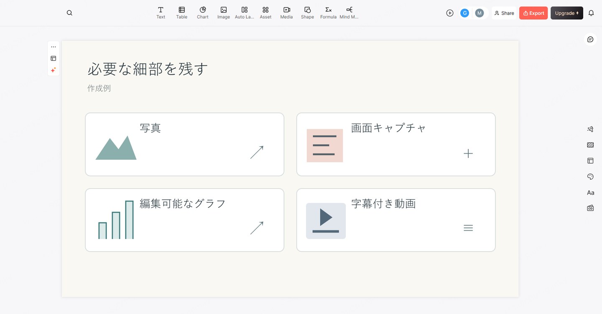Viewport: 602px width, 314px height.
Task: Select the subtitle 作成例
Action: pos(99,88)
